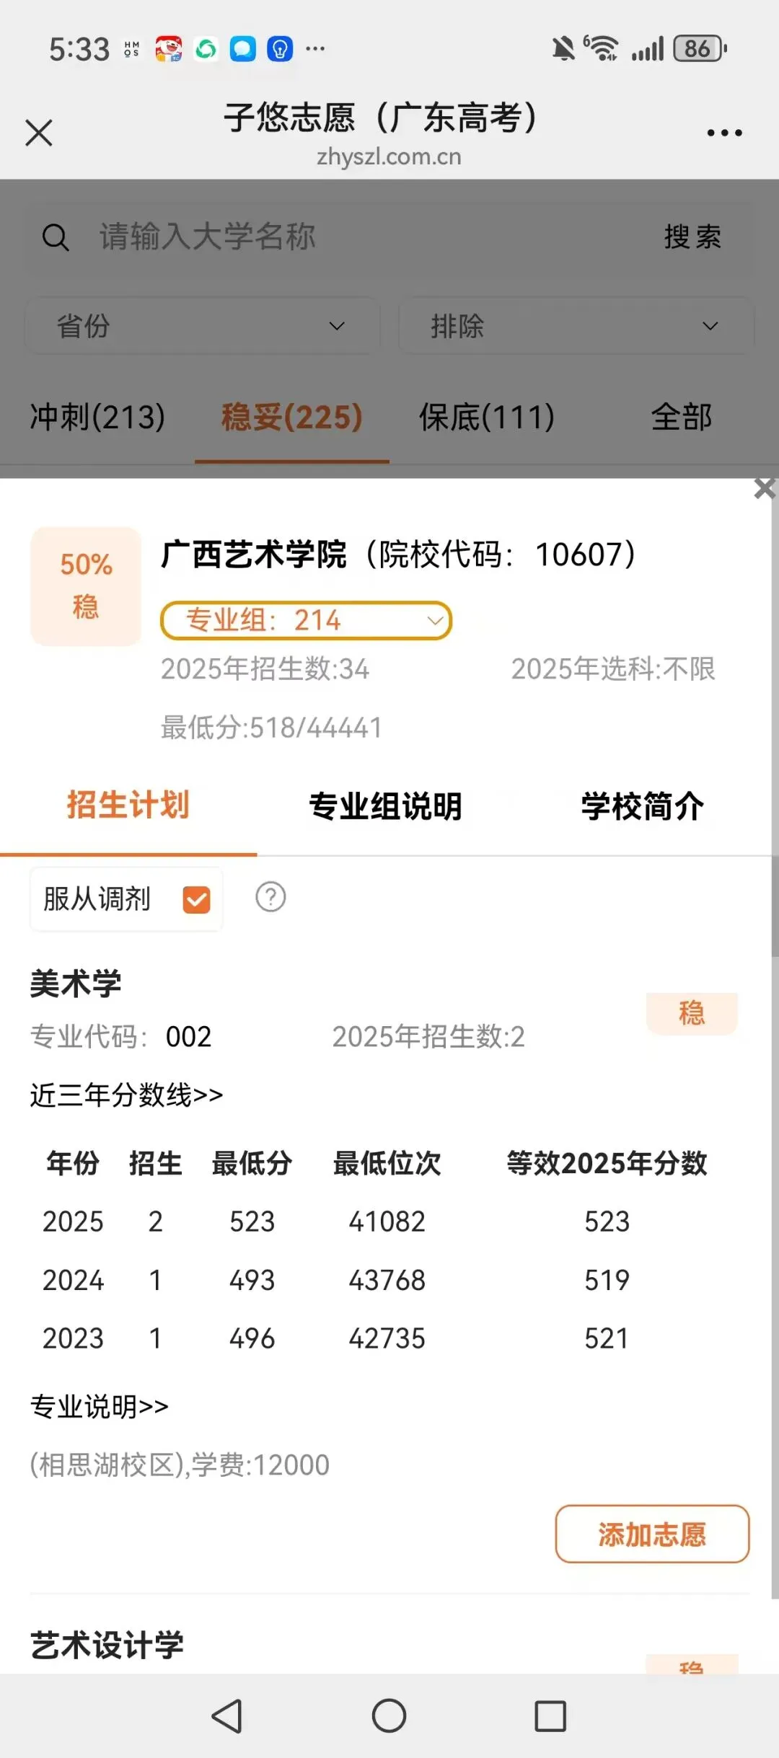The width and height of the screenshot is (779, 1758).
Task: Tap the battery indicator in status bar
Action: (700, 49)
